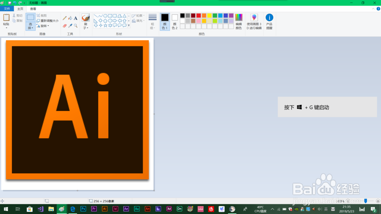Open Photoshop from the taskbar
This screenshot has height=214, width=381.
coord(83,209)
